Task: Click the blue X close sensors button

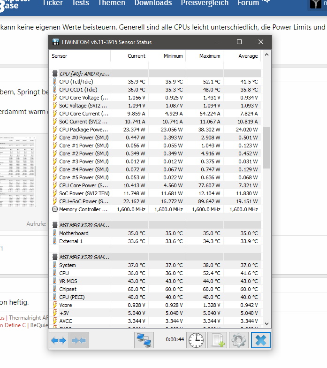Action: (261, 340)
